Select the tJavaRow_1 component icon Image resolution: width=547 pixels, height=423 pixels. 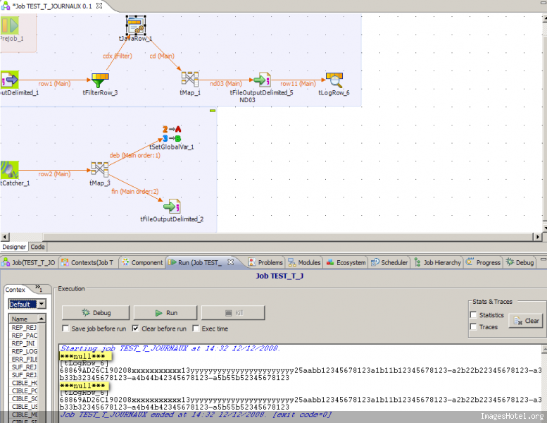click(135, 25)
